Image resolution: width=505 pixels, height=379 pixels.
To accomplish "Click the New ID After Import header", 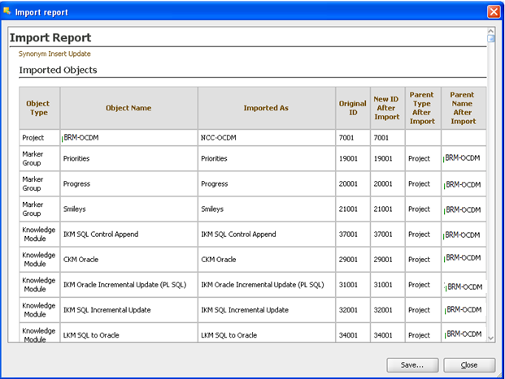I will tap(387, 108).
